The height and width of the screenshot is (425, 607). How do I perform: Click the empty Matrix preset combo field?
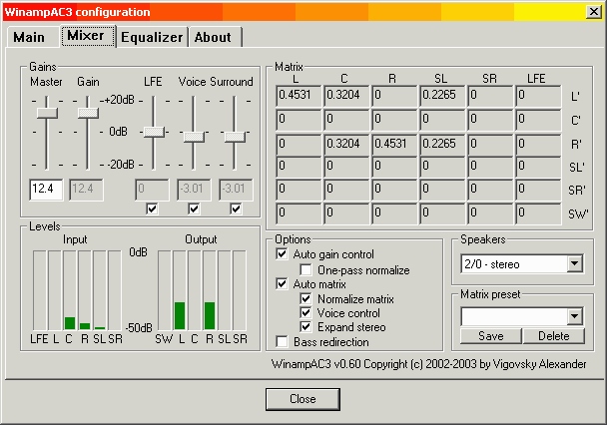click(522, 316)
